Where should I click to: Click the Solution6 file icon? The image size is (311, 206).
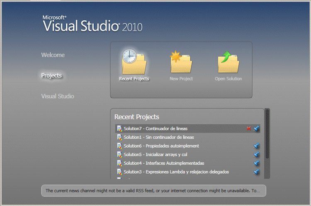(x=119, y=146)
